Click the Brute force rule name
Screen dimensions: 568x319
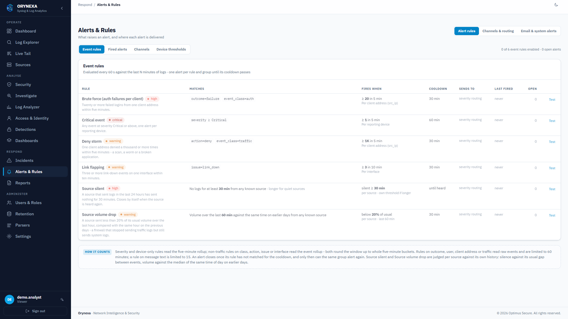click(x=113, y=99)
